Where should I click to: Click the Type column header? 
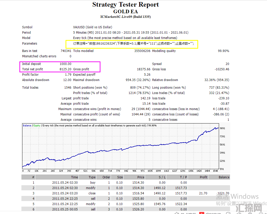pos(92,177)
